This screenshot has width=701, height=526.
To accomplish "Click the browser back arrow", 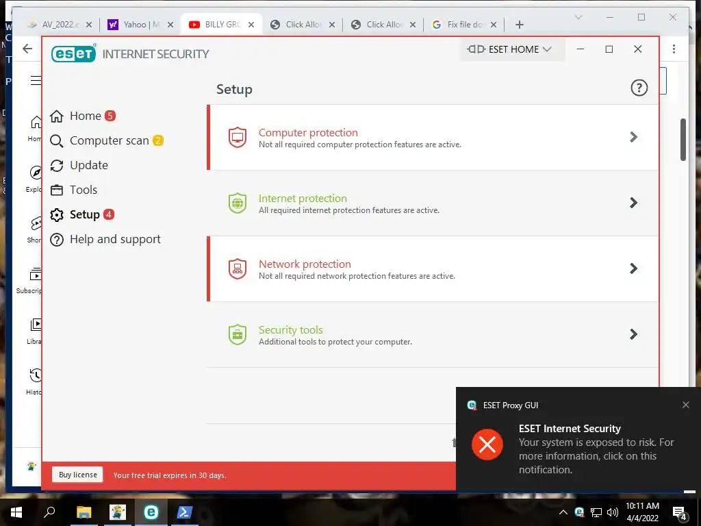I will pyautogui.click(x=27, y=49).
